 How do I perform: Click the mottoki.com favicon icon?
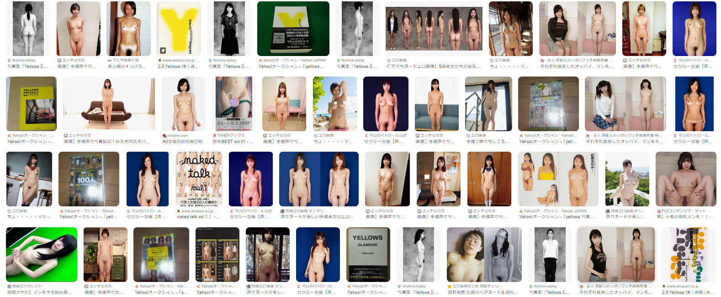[164, 136]
